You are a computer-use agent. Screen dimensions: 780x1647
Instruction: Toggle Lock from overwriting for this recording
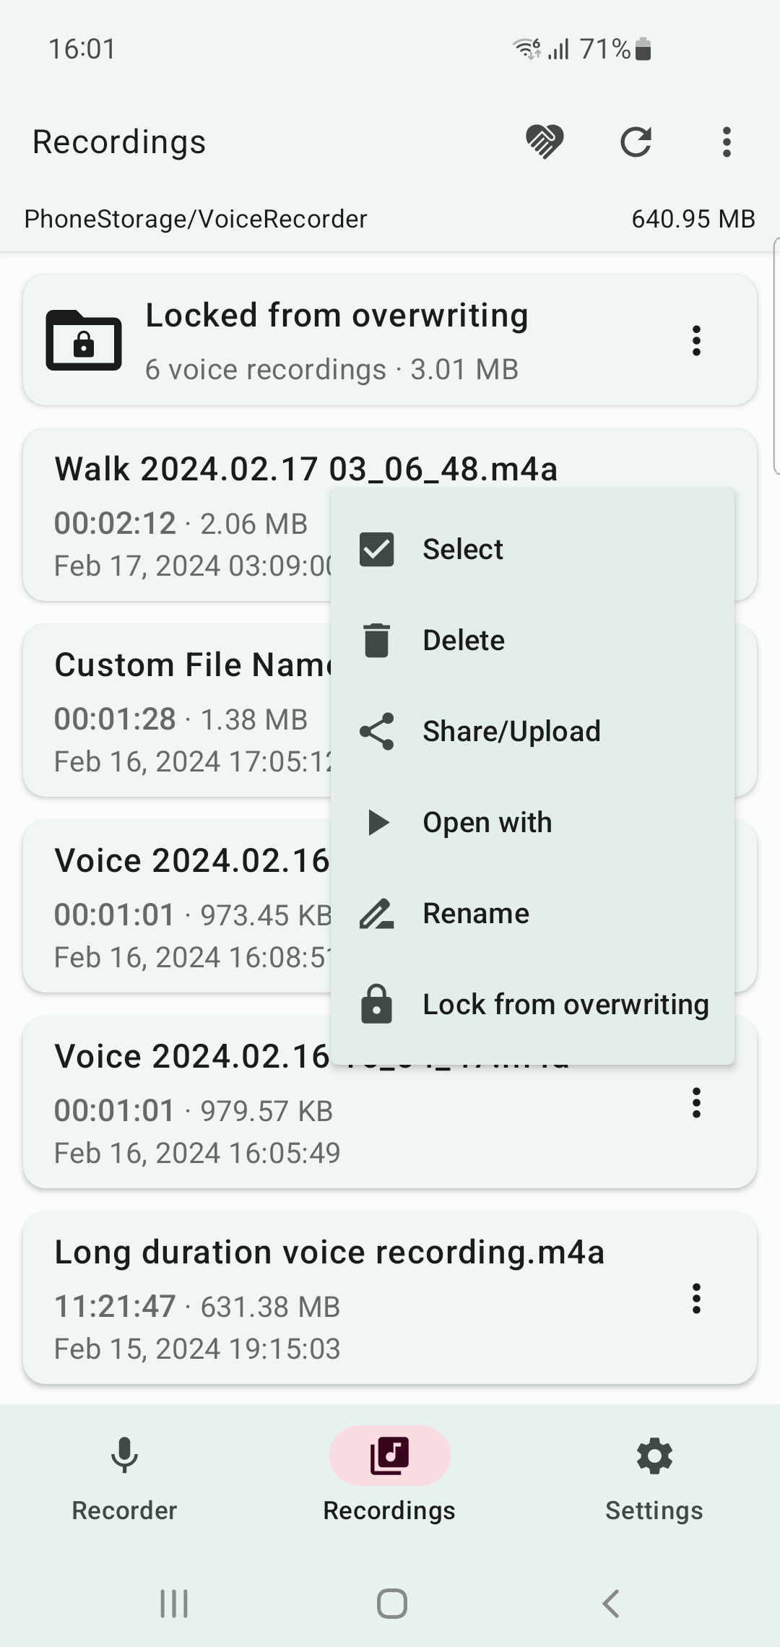tap(565, 1004)
